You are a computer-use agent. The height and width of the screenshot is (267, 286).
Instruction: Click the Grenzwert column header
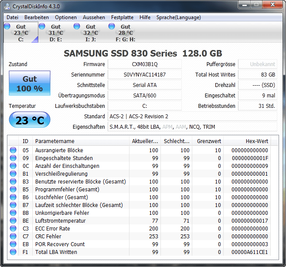click(208, 141)
